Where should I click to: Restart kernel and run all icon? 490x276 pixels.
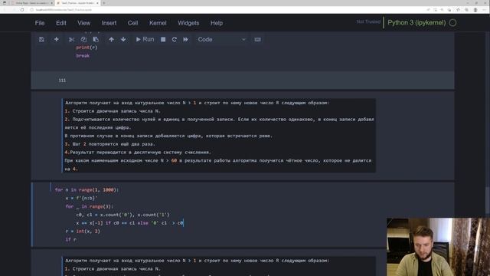pos(185,39)
